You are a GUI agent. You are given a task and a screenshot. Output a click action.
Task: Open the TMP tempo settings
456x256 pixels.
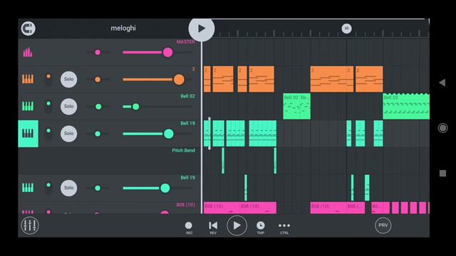coord(261,228)
